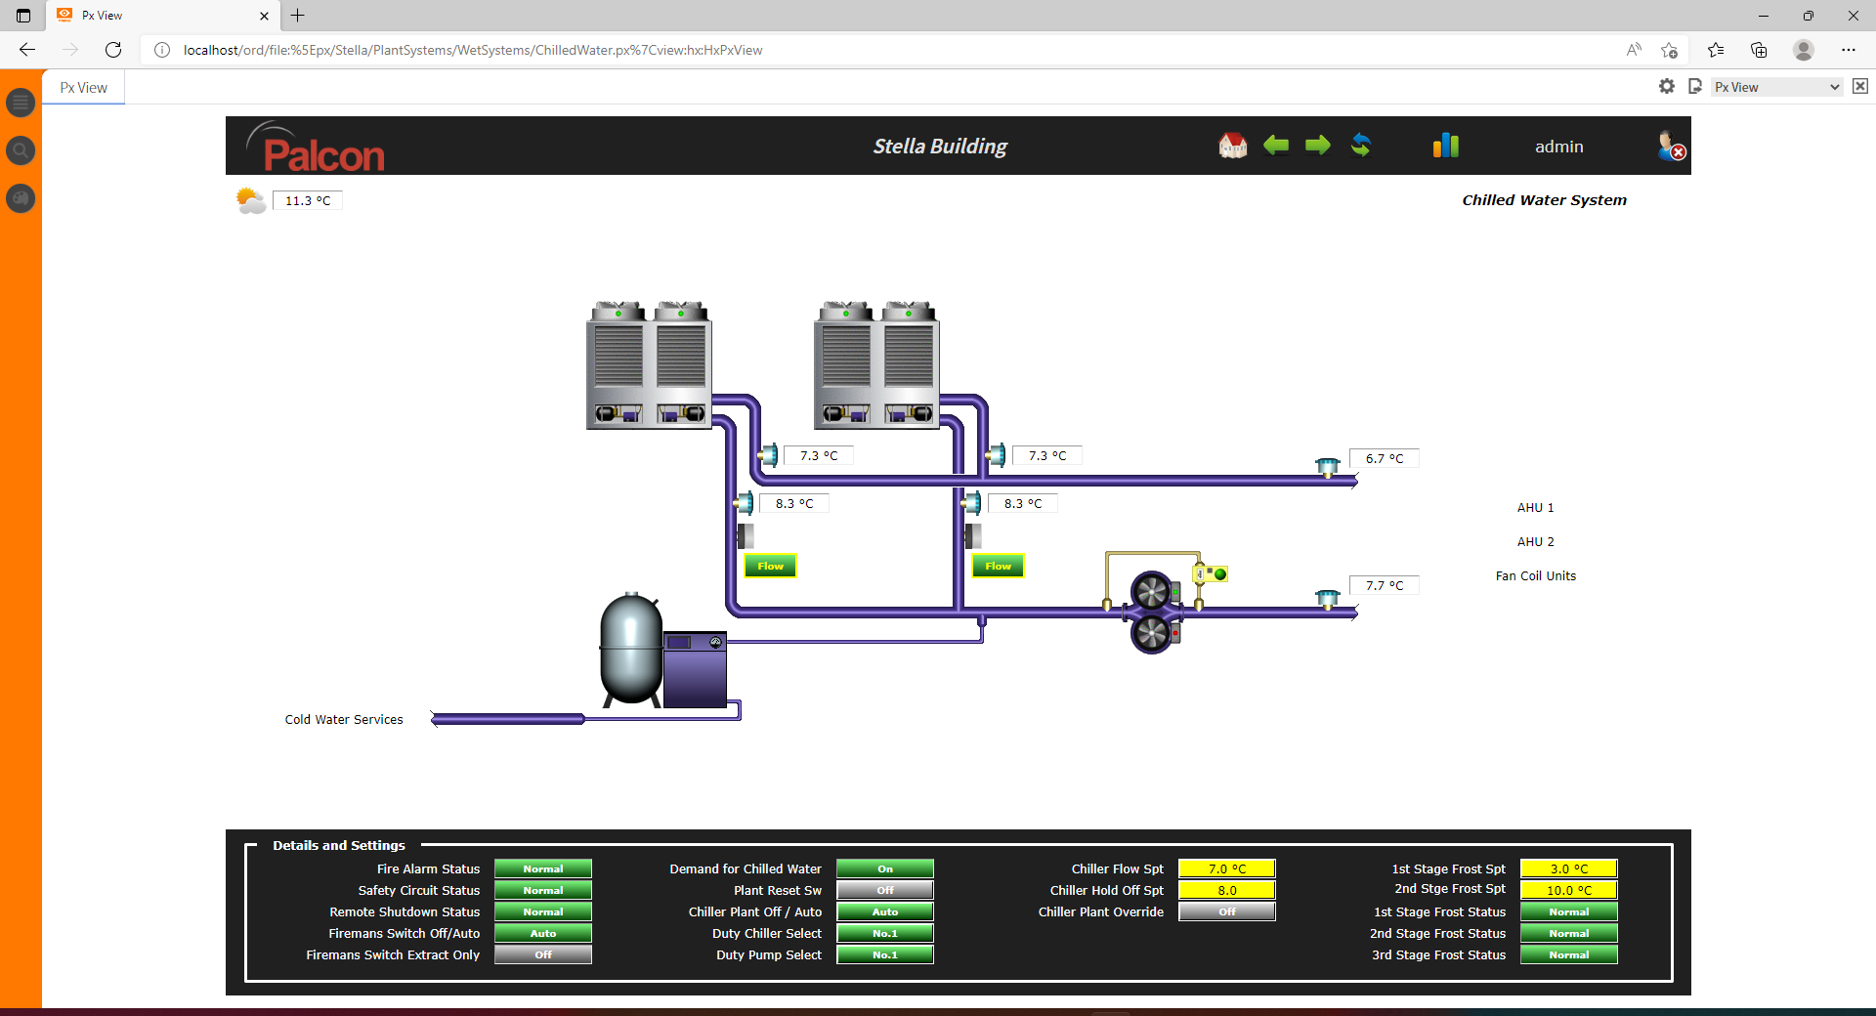Viewport: 1876px width, 1016px height.
Task: Go forward using green right arrow
Action: click(x=1318, y=146)
